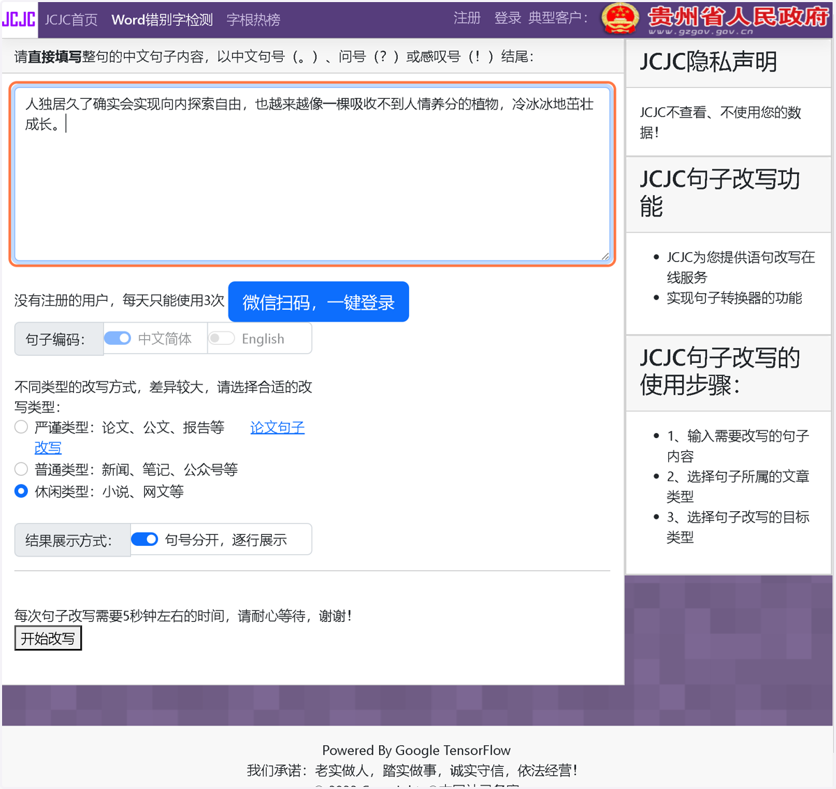Click the JCJC logo icon
Screen dimensions: 836x789
coord(19,19)
